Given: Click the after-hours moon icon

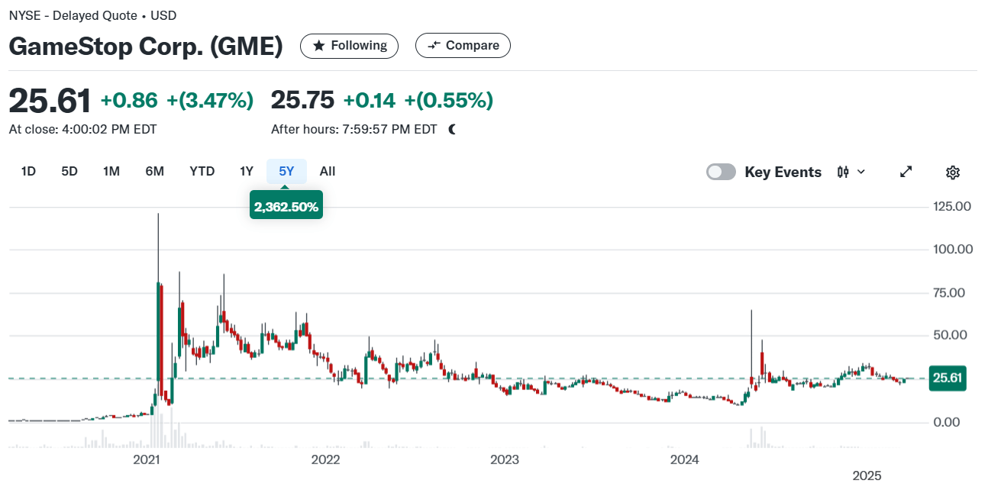Looking at the screenshot, I should (452, 129).
